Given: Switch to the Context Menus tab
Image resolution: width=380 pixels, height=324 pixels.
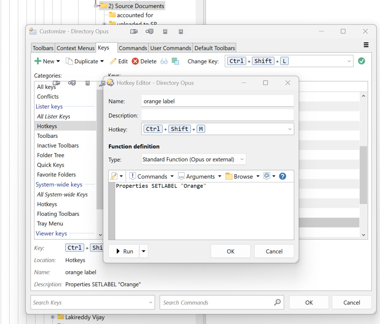Looking at the screenshot, I should pyautogui.click(x=75, y=48).
